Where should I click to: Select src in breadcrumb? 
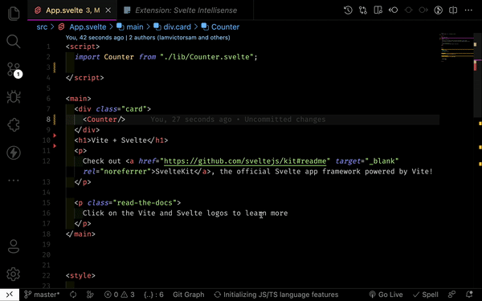pyautogui.click(x=42, y=27)
